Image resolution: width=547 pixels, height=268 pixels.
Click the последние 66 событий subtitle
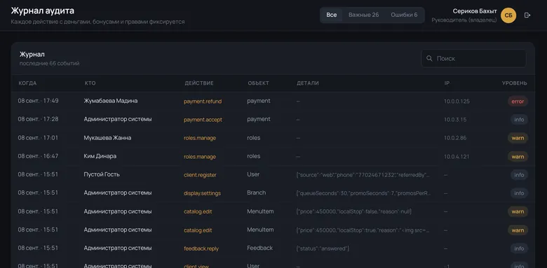(x=50, y=64)
